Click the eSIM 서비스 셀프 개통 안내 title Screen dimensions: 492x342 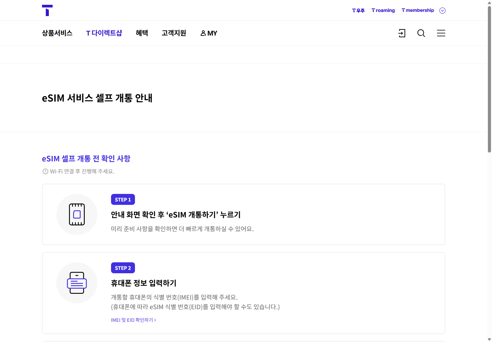(97, 98)
